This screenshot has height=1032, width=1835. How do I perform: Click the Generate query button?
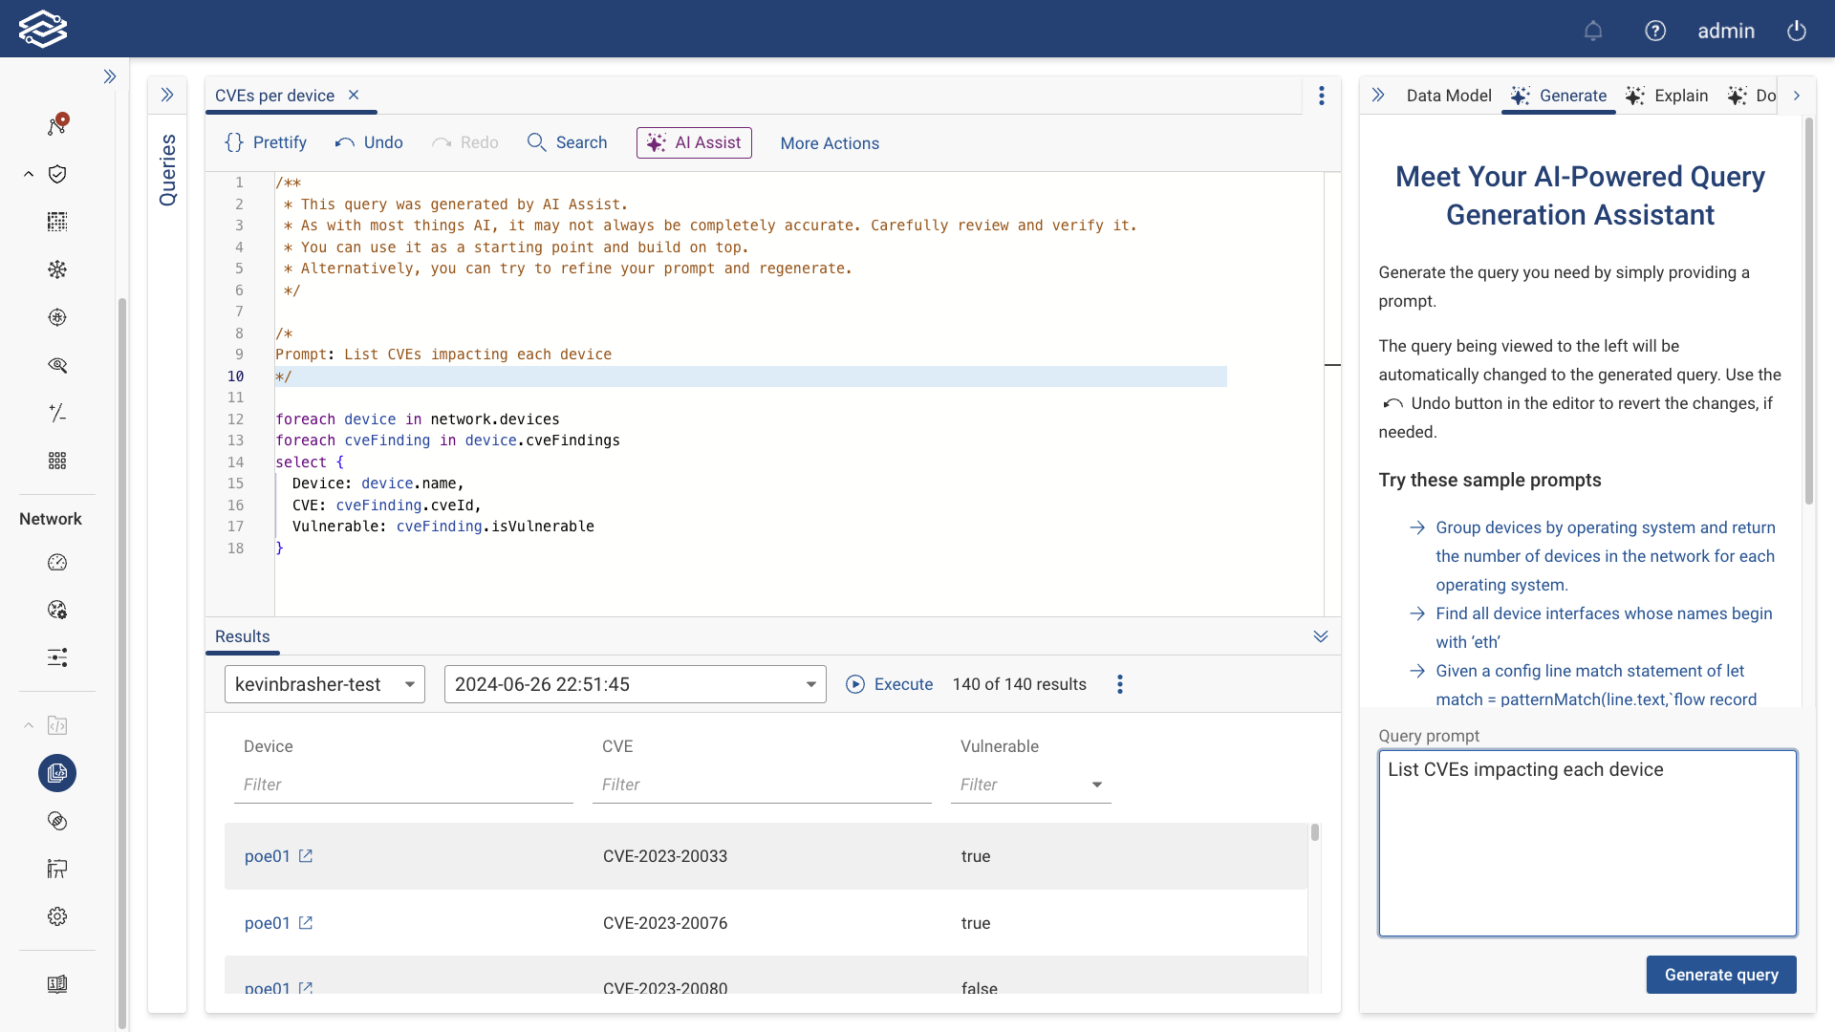[x=1720, y=975]
